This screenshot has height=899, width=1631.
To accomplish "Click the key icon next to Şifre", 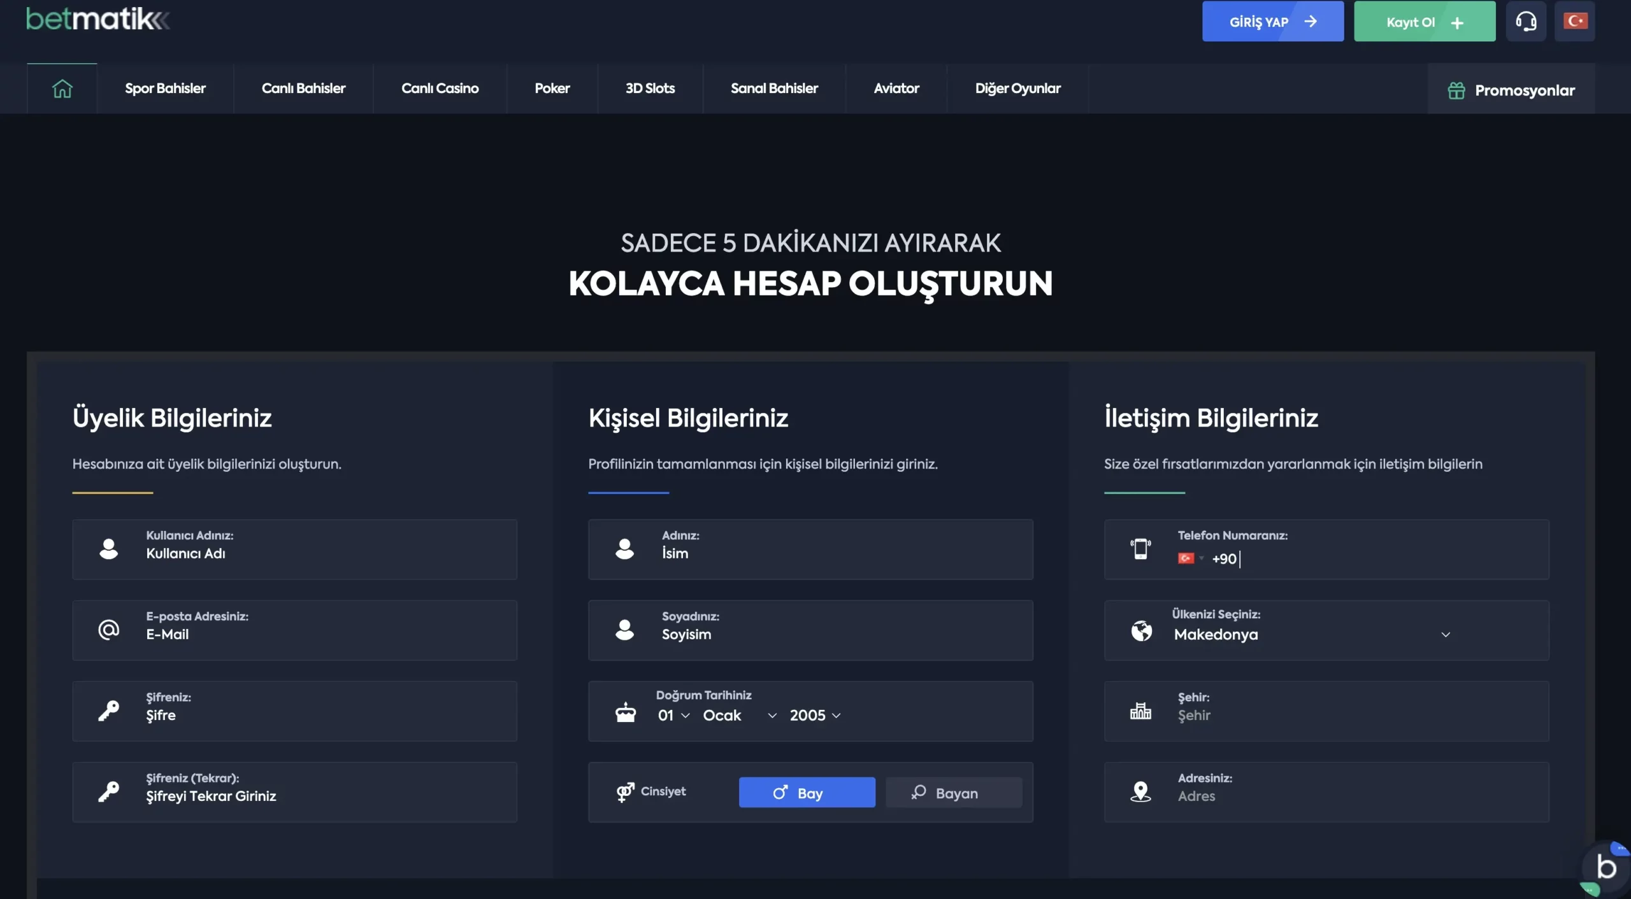I will point(110,711).
